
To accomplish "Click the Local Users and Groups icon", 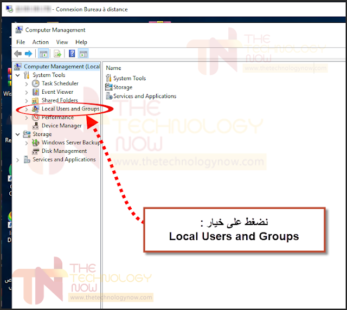I will coord(36,108).
